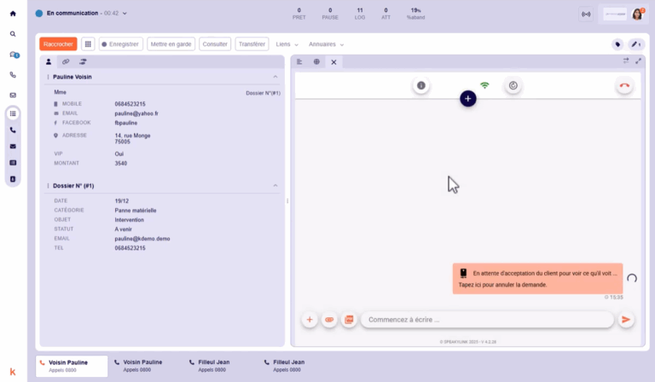
Task: Switch to the globe tab in chat panel
Action: [316, 62]
